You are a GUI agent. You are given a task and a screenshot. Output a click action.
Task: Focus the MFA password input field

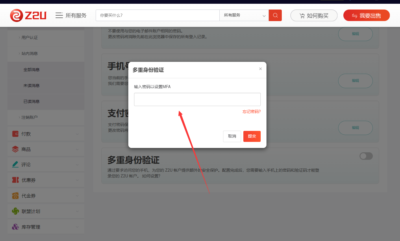click(197, 99)
